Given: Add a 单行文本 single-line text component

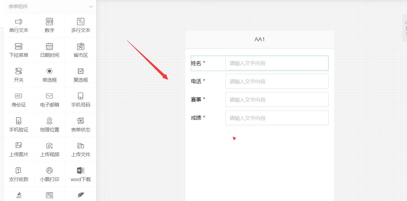Looking at the screenshot, I should [x=19, y=25].
